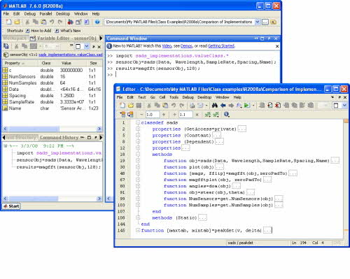Screen dimensions: 350x279
Task: Expand the properties (Dependent) code fold
Action: coord(138,141)
